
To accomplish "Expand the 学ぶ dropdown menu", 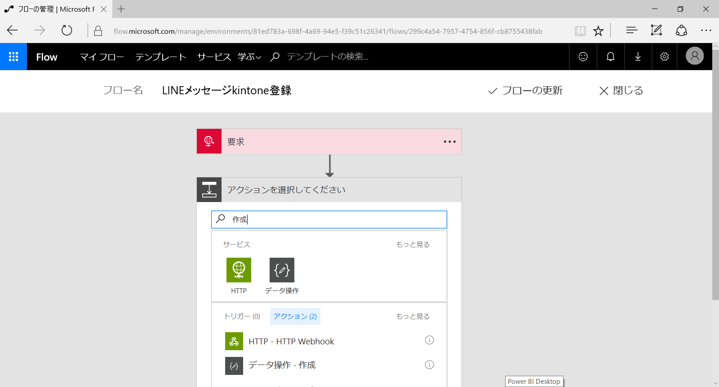I will tap(249, 57).
